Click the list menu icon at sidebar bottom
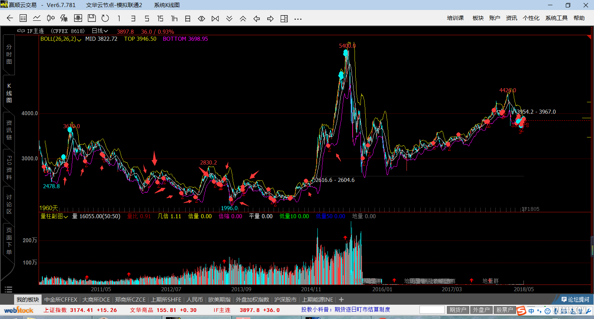Viewport: 594px width, 319px height. (x=9, y=289)
